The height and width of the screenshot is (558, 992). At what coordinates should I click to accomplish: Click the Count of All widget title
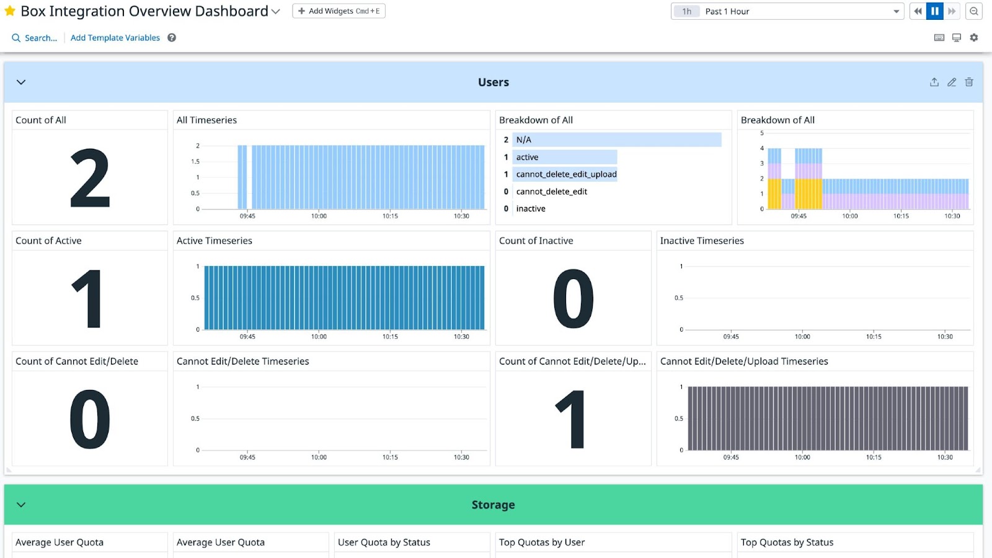(x=41, y=120)
